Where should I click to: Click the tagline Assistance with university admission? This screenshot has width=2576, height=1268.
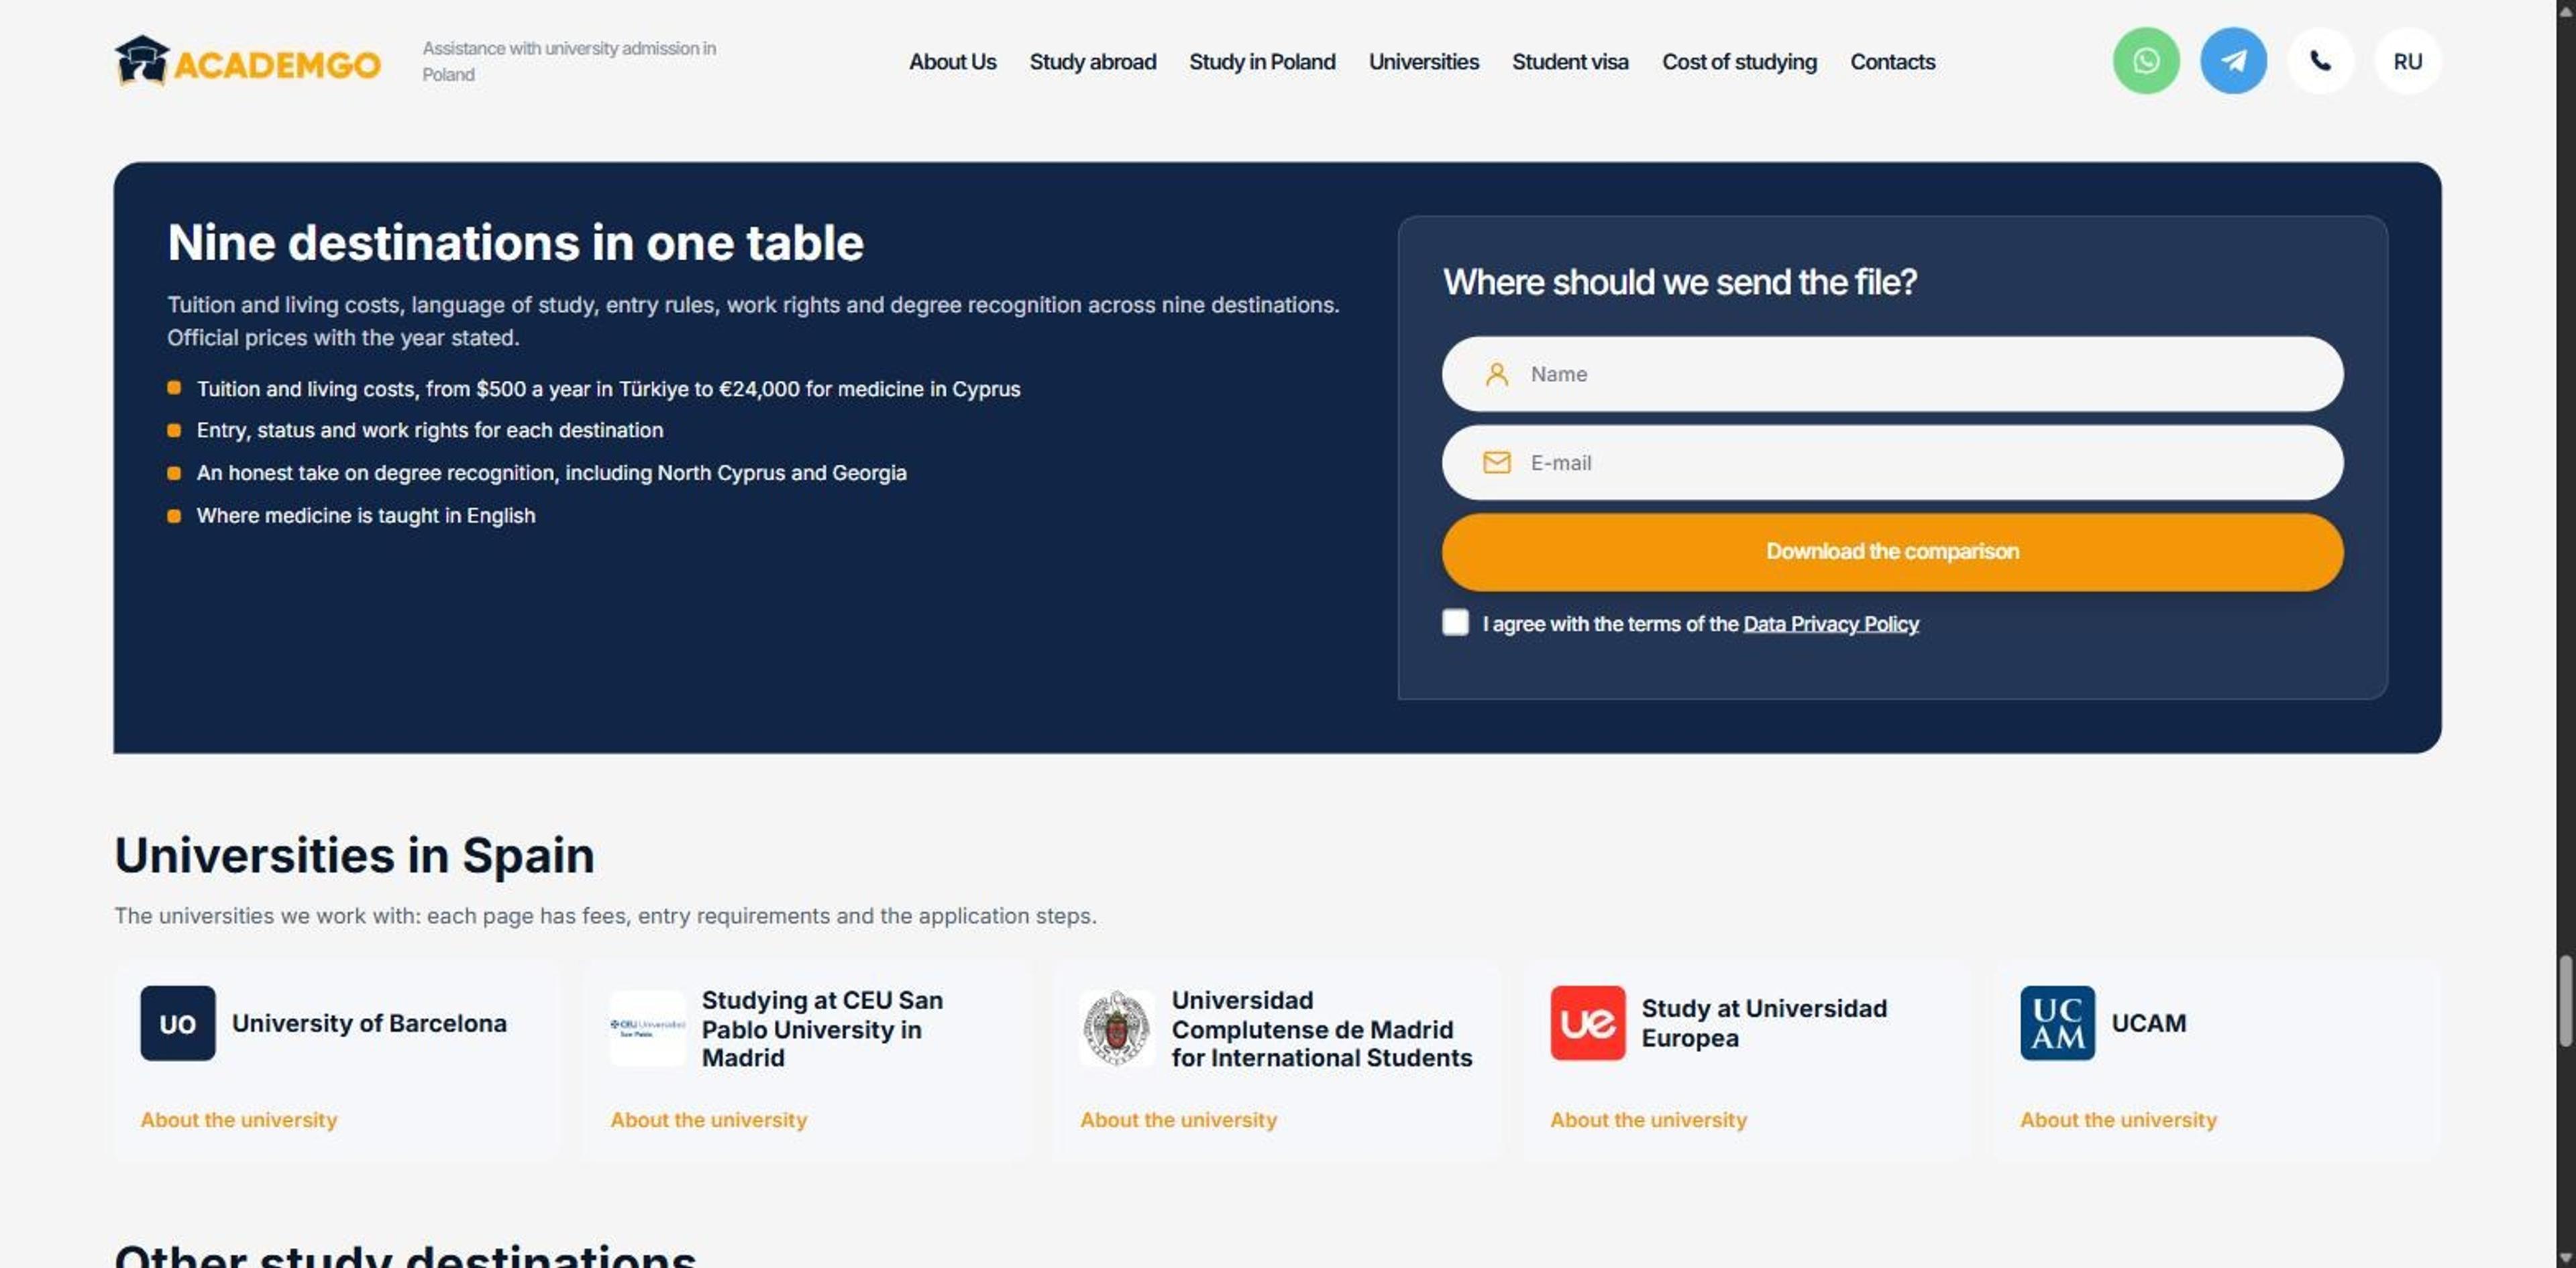click(568, 61)
